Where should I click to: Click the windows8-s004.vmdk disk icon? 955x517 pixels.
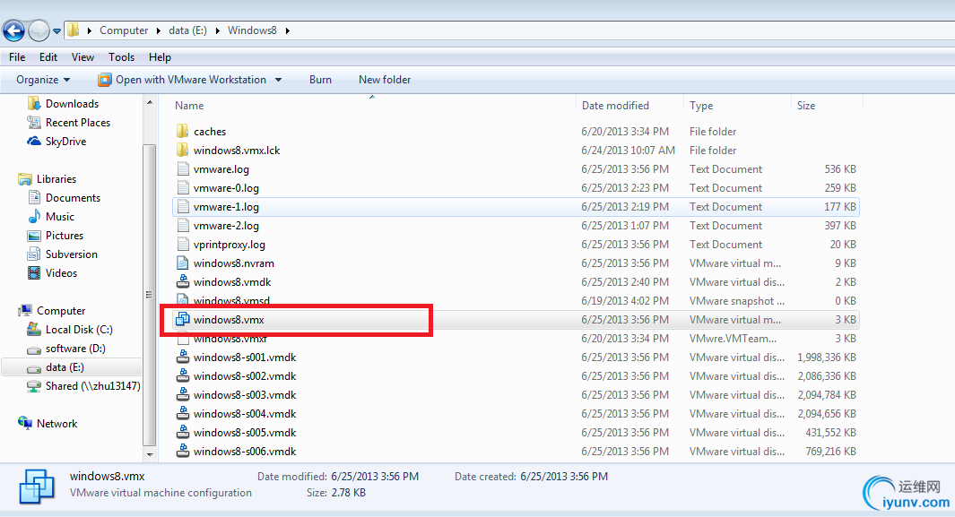point(183,414)
